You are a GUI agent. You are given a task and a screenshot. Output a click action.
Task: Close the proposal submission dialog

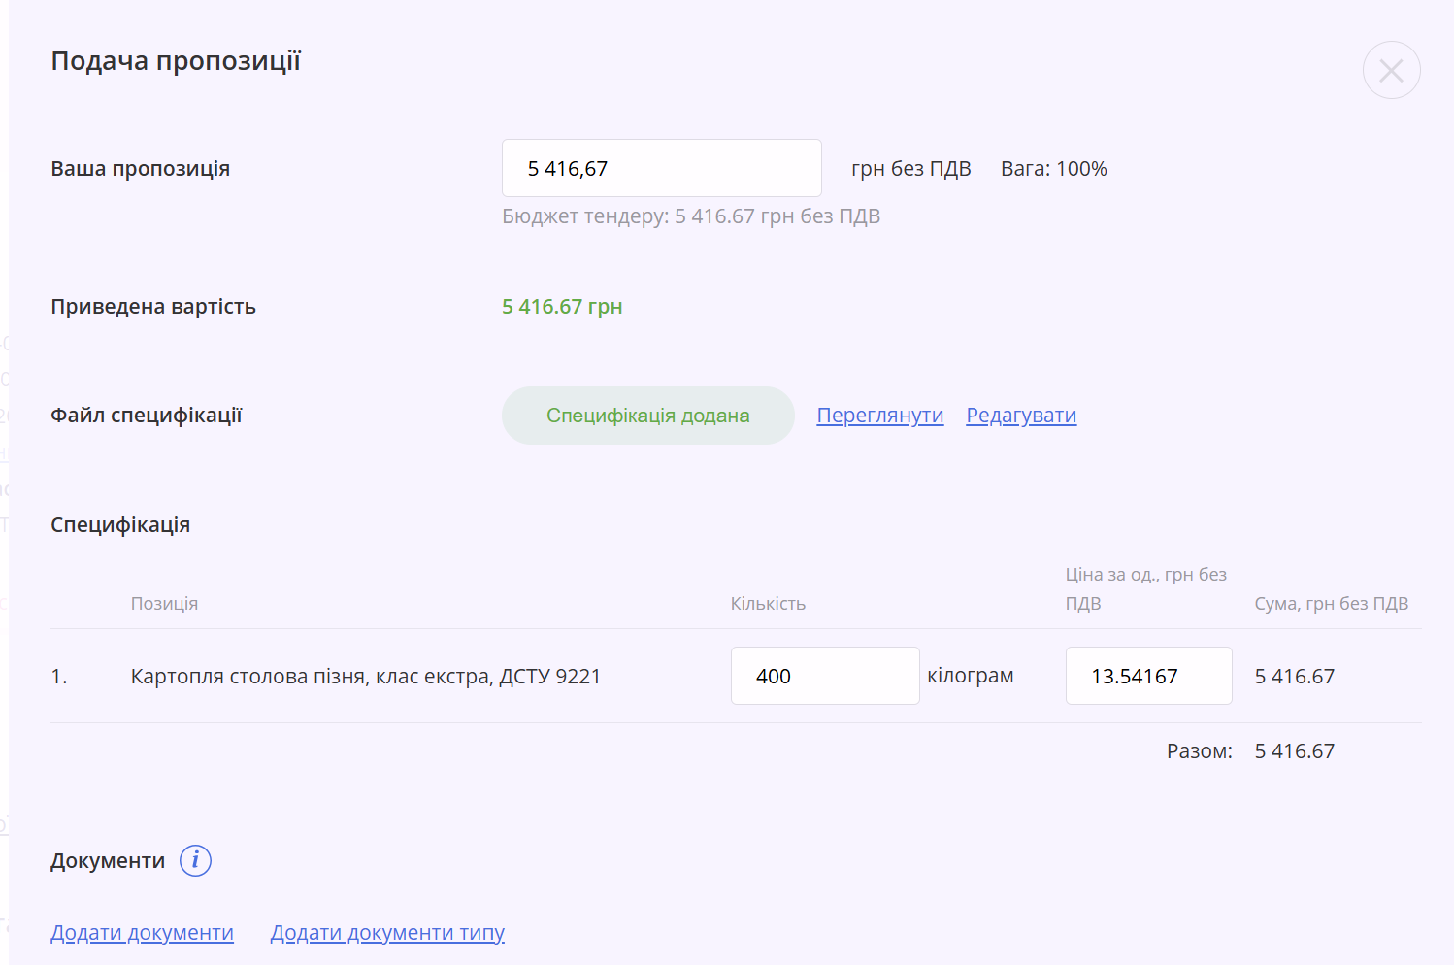1391,70
